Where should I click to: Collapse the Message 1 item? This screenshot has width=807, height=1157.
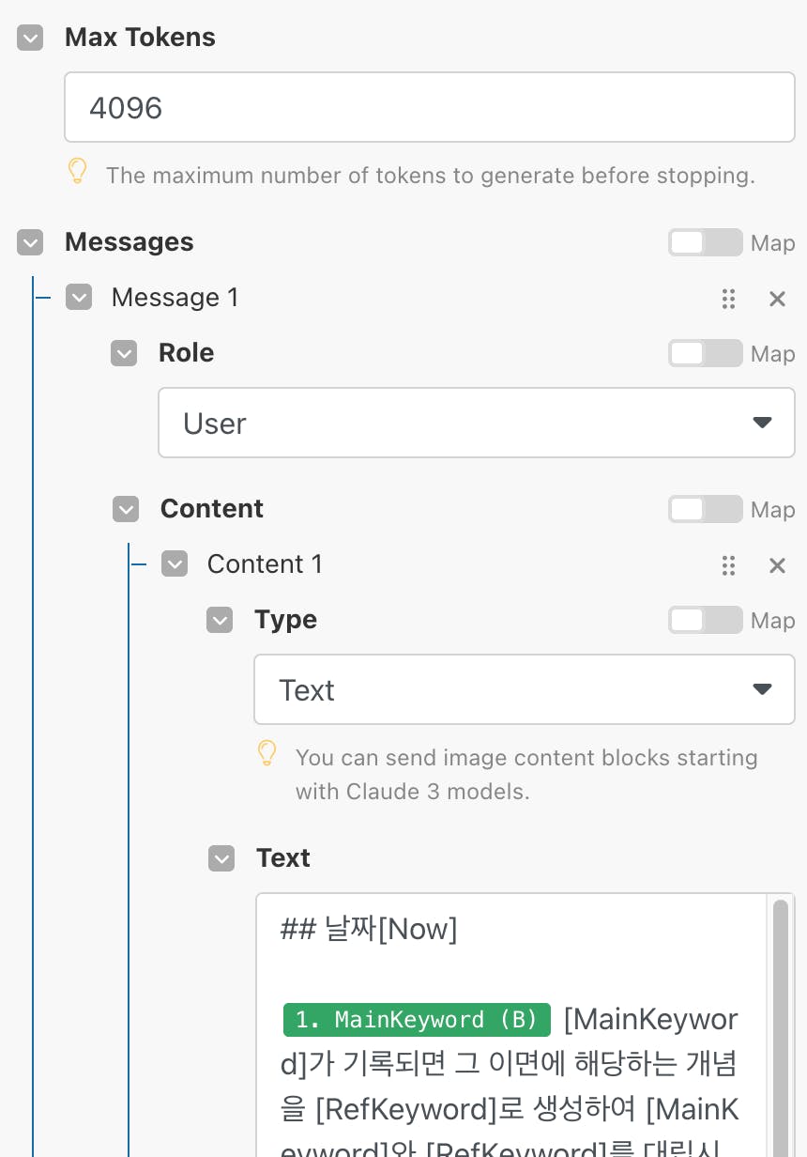[79, 298]
